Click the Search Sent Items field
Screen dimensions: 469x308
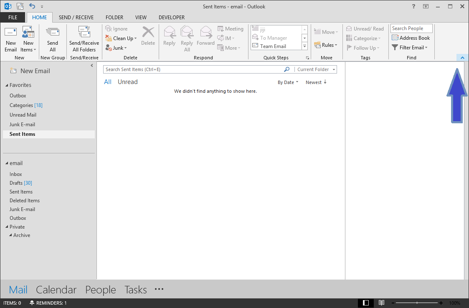point(193,69)
